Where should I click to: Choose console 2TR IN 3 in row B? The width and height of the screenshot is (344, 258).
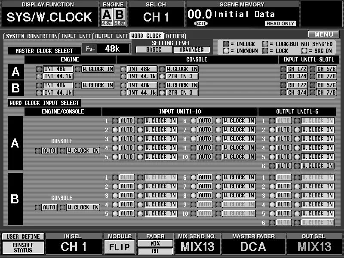click(182, 92)
